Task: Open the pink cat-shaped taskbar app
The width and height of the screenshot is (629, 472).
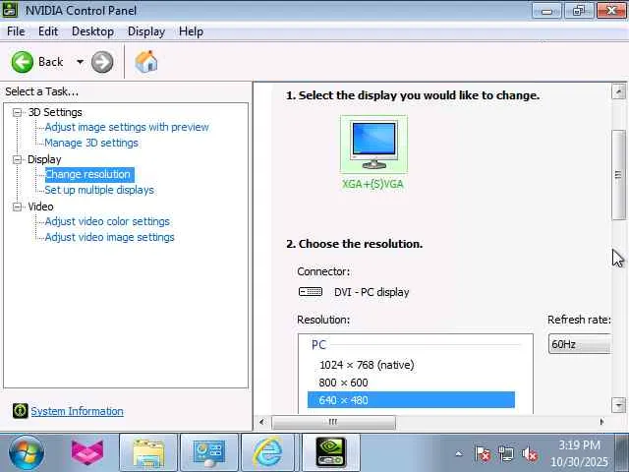Action: pyautogui.click(x=87, y=452)
